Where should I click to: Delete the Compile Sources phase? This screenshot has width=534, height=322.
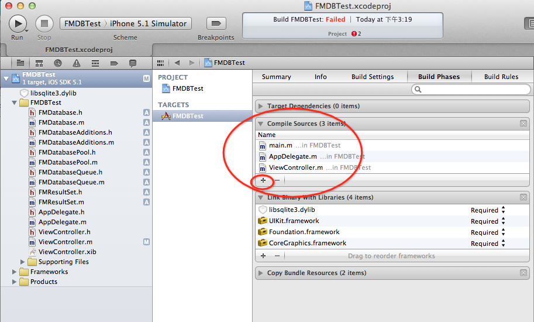point(523,124)
